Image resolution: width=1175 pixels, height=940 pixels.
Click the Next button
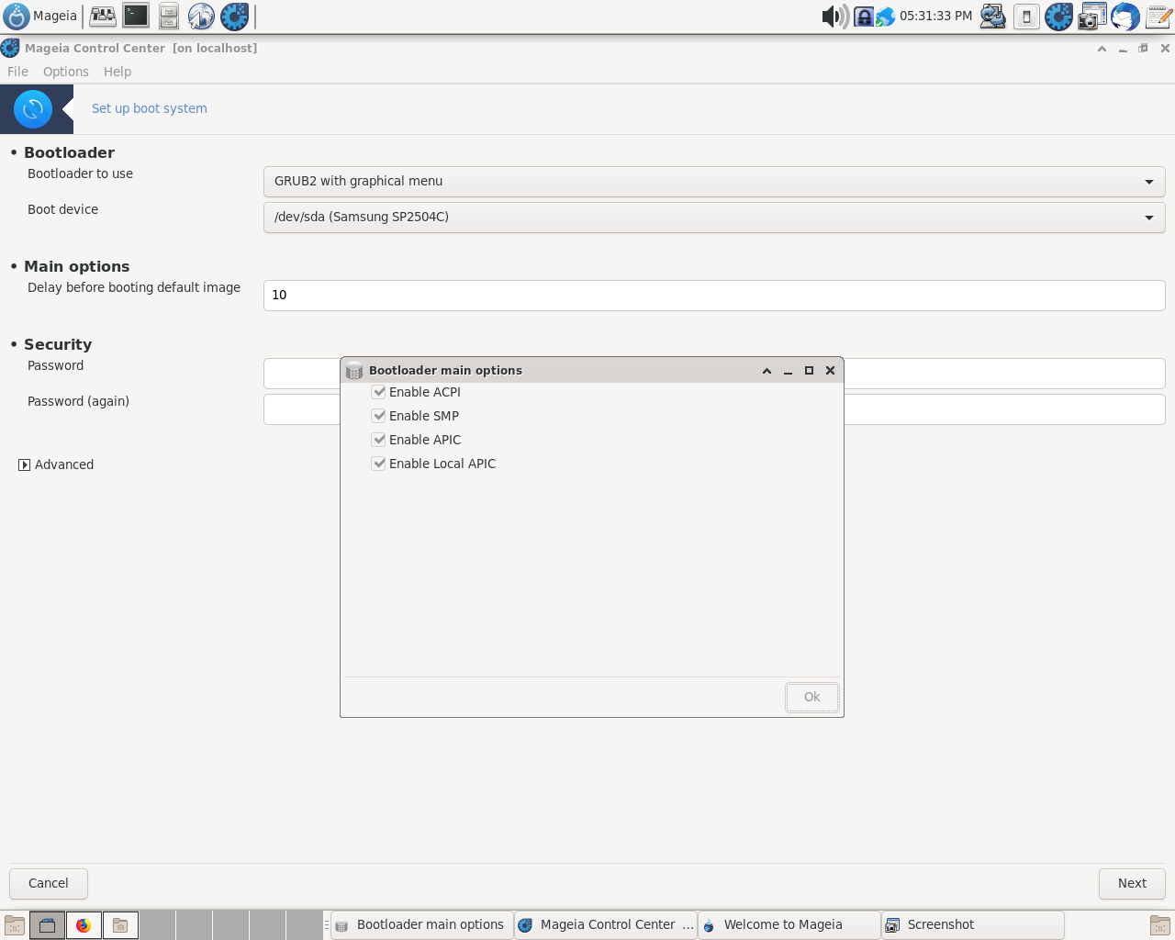(1132, 883)
